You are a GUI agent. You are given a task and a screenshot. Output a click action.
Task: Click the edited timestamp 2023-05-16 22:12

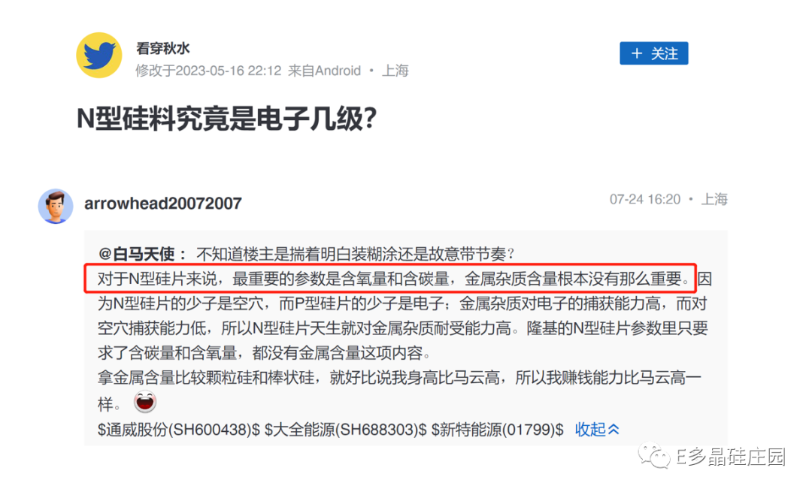click(229, 71)
